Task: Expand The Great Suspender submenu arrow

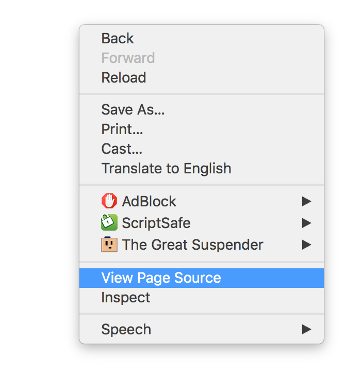Action: pyautogui.click(x=307, y=245)
